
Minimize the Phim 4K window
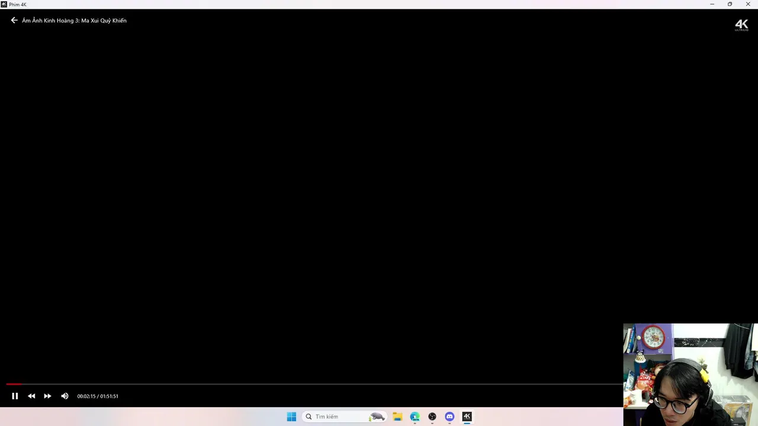click(x=712, y=4)
